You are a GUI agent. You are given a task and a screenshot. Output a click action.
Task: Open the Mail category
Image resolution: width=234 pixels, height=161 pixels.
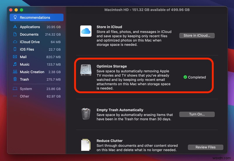pos(37,57)
